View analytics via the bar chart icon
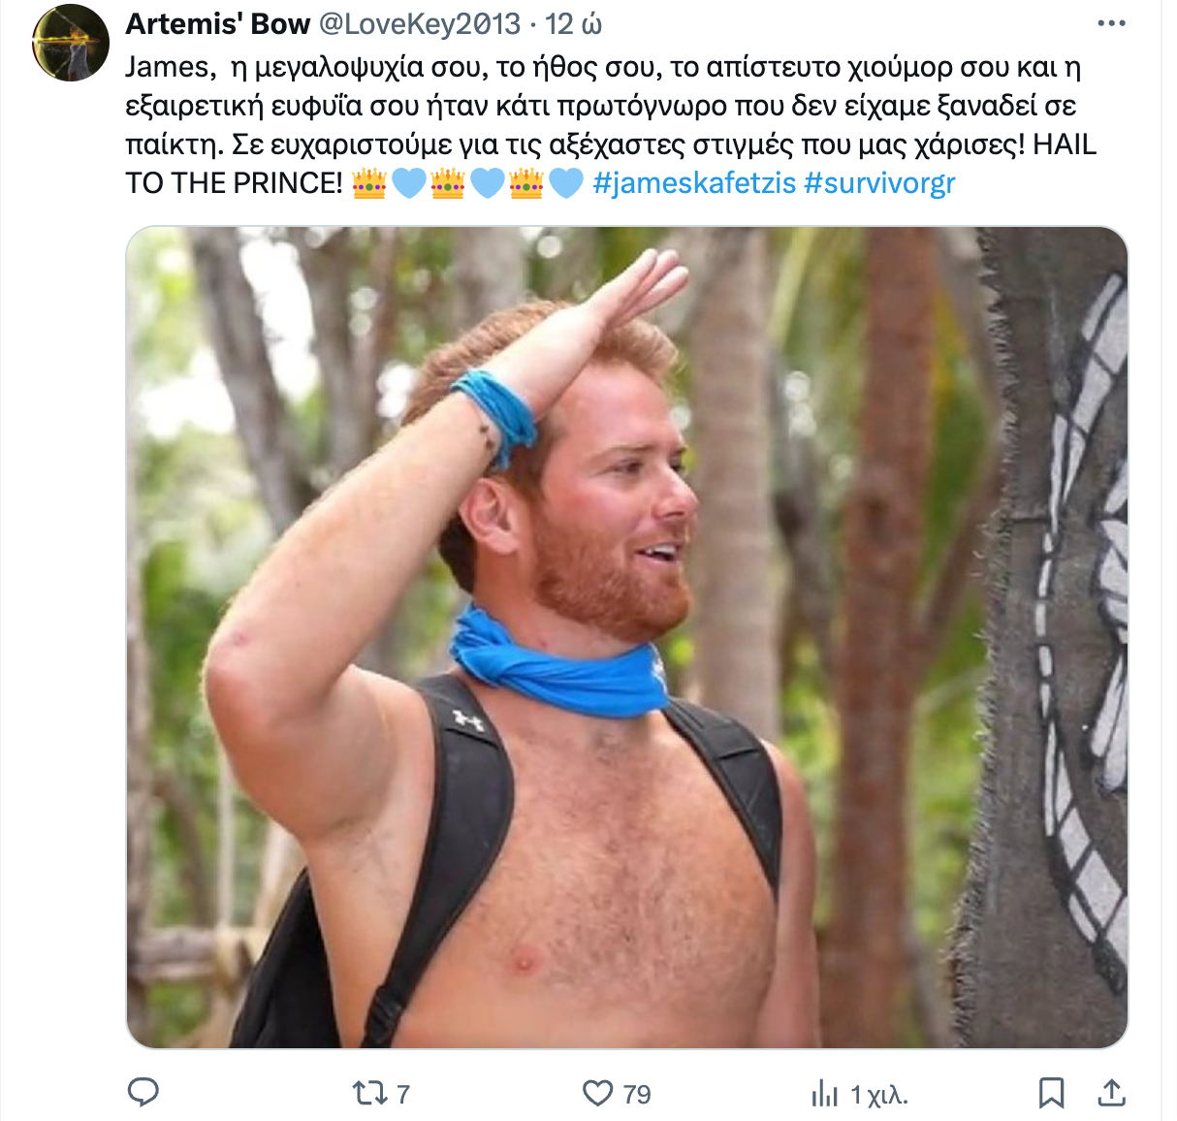The width and height of the screenshot is (1177, 1121). (x=824, y=1094)
